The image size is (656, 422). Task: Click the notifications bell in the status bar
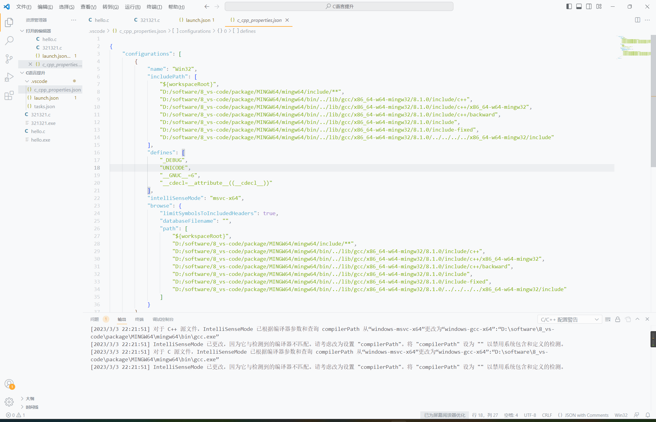tap(647, 415)
